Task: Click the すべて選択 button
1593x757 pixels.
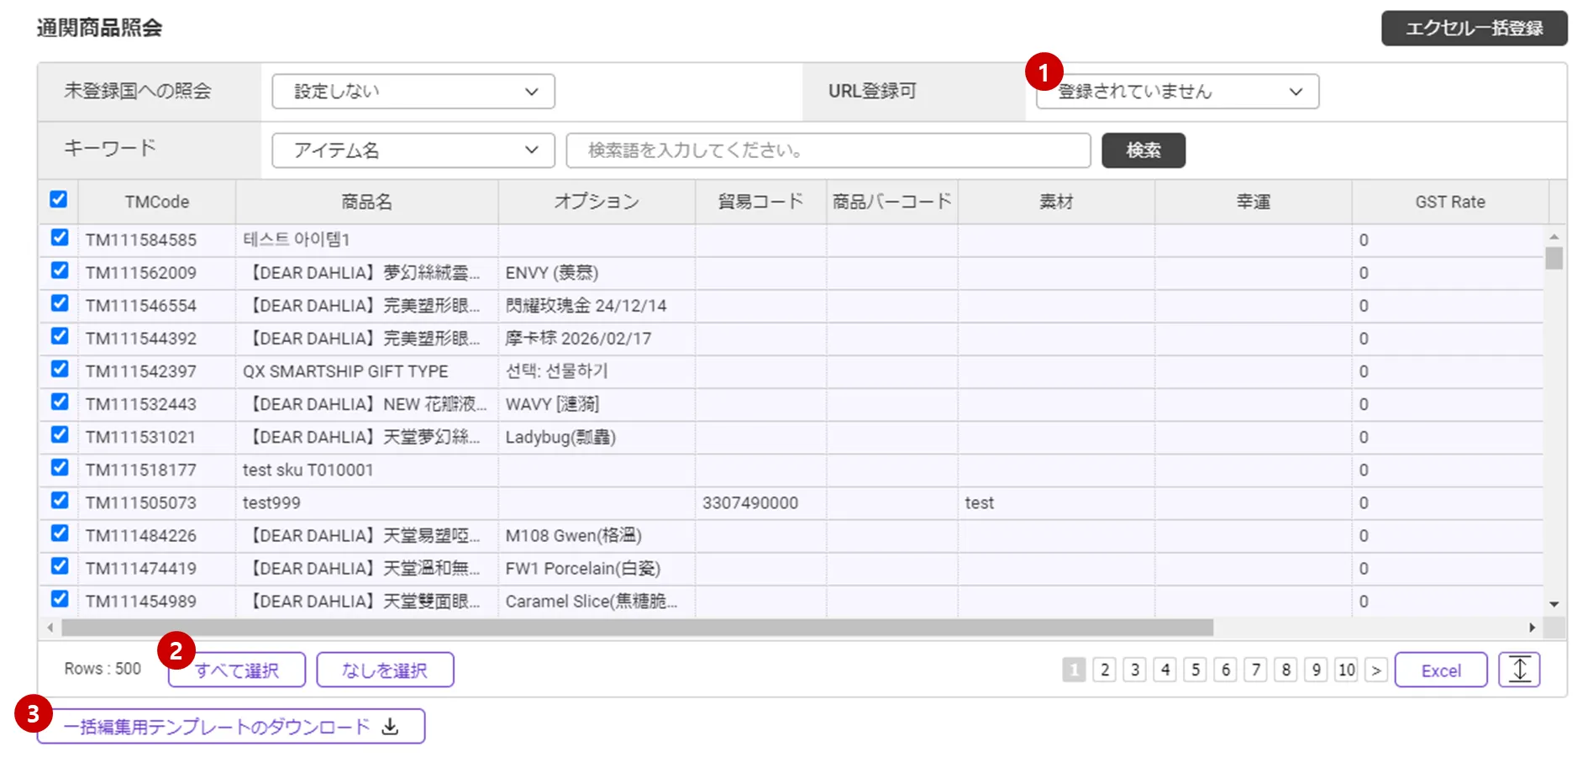Action: coord(237,670)
